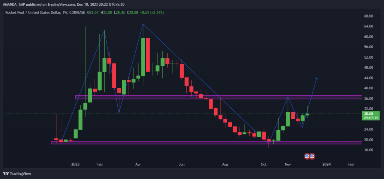Click the 2024 label on the time axis
Viewport: 384px width, 179px height.
tap(326, 165)
